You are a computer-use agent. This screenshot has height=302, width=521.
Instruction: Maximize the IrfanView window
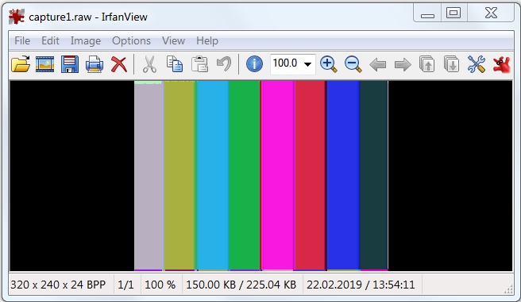coord(453,13)
